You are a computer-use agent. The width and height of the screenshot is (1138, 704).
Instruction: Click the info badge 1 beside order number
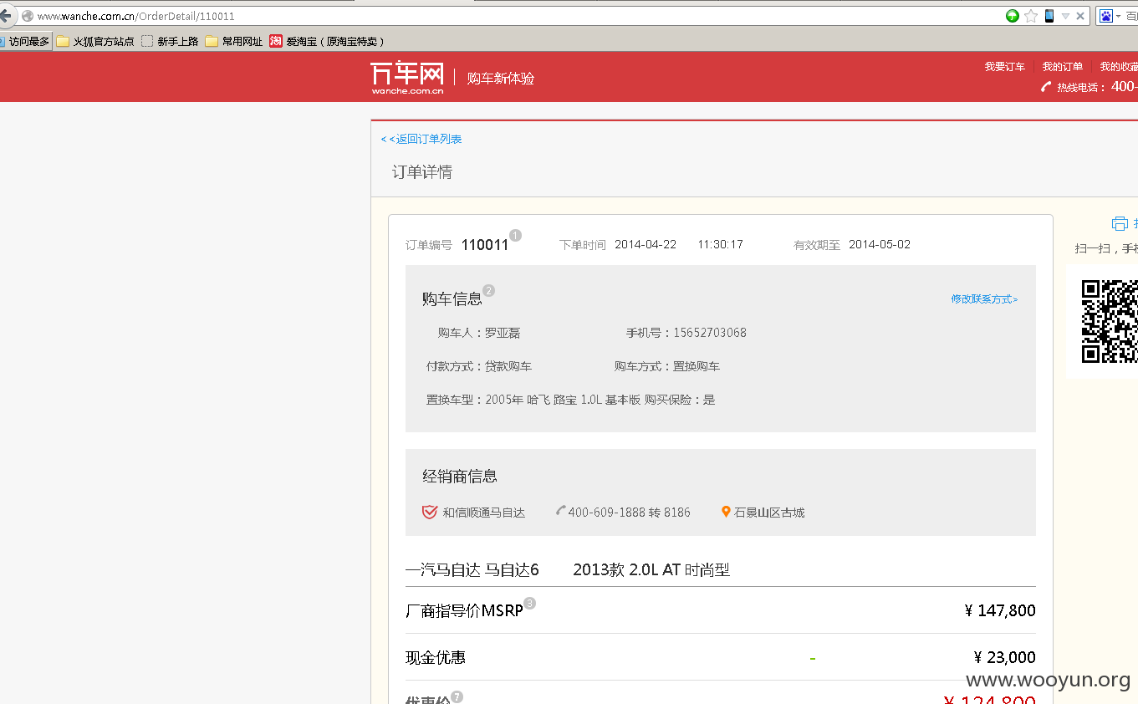[515, 235]
